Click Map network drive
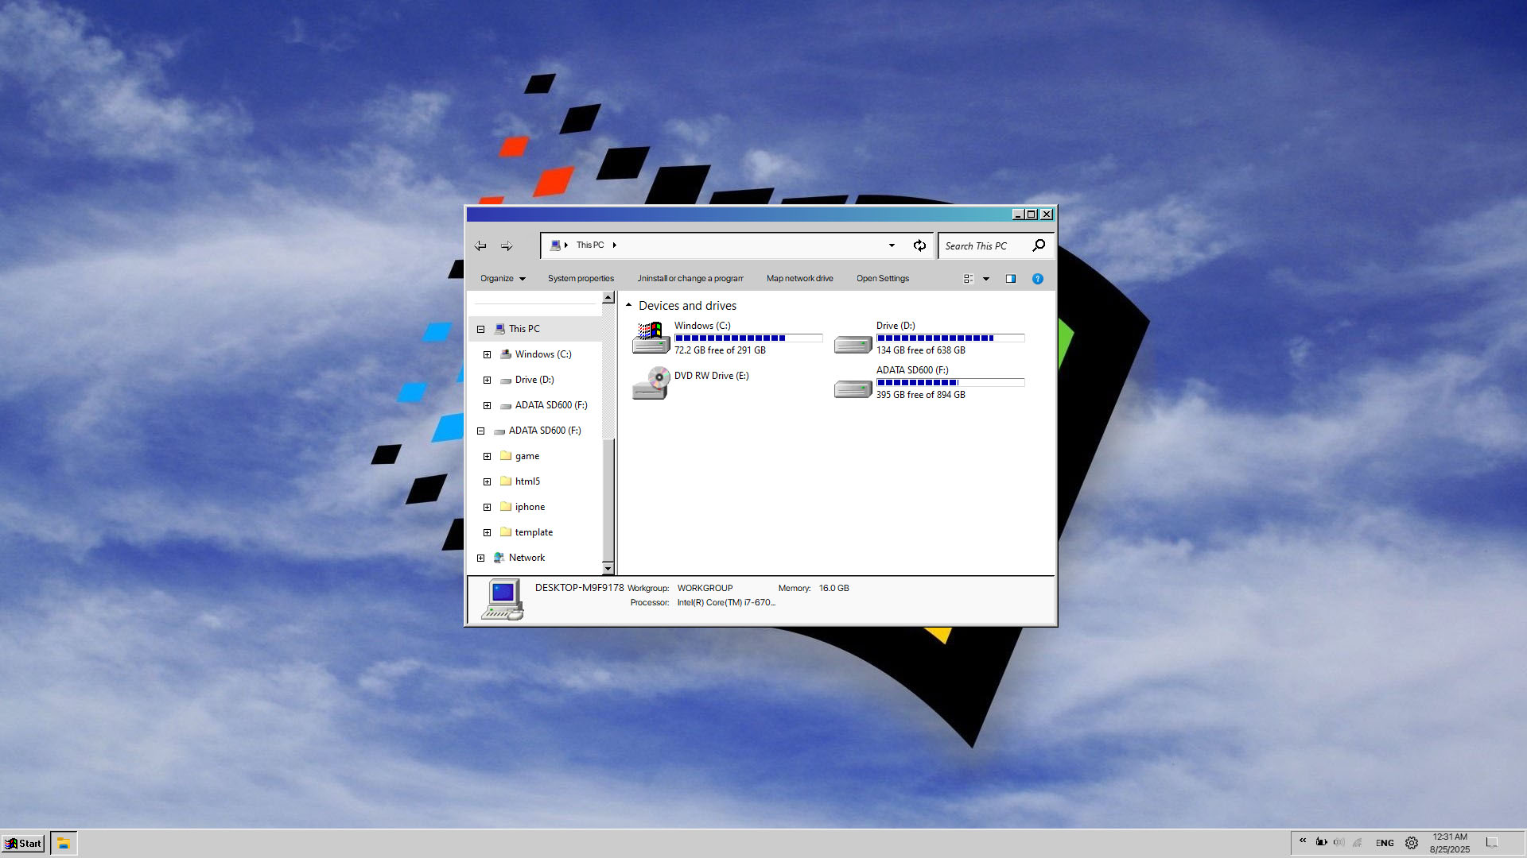Image resolution: width=1527 pixels, height=858 pixels. coord(799,279)
